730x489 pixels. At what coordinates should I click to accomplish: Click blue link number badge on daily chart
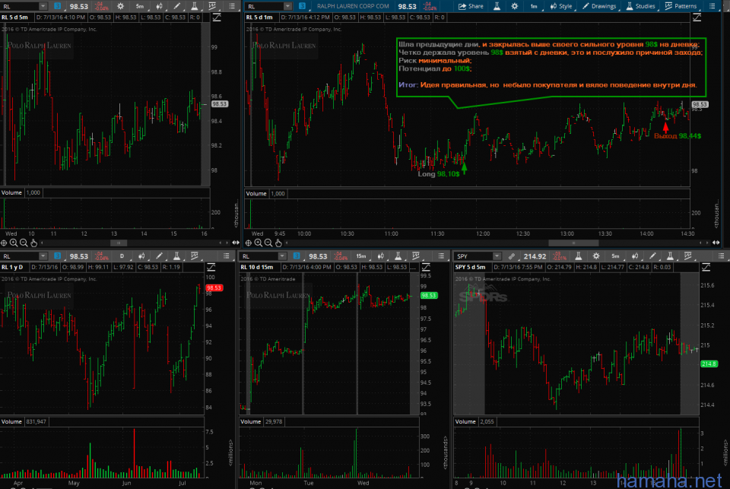point(57,256)
